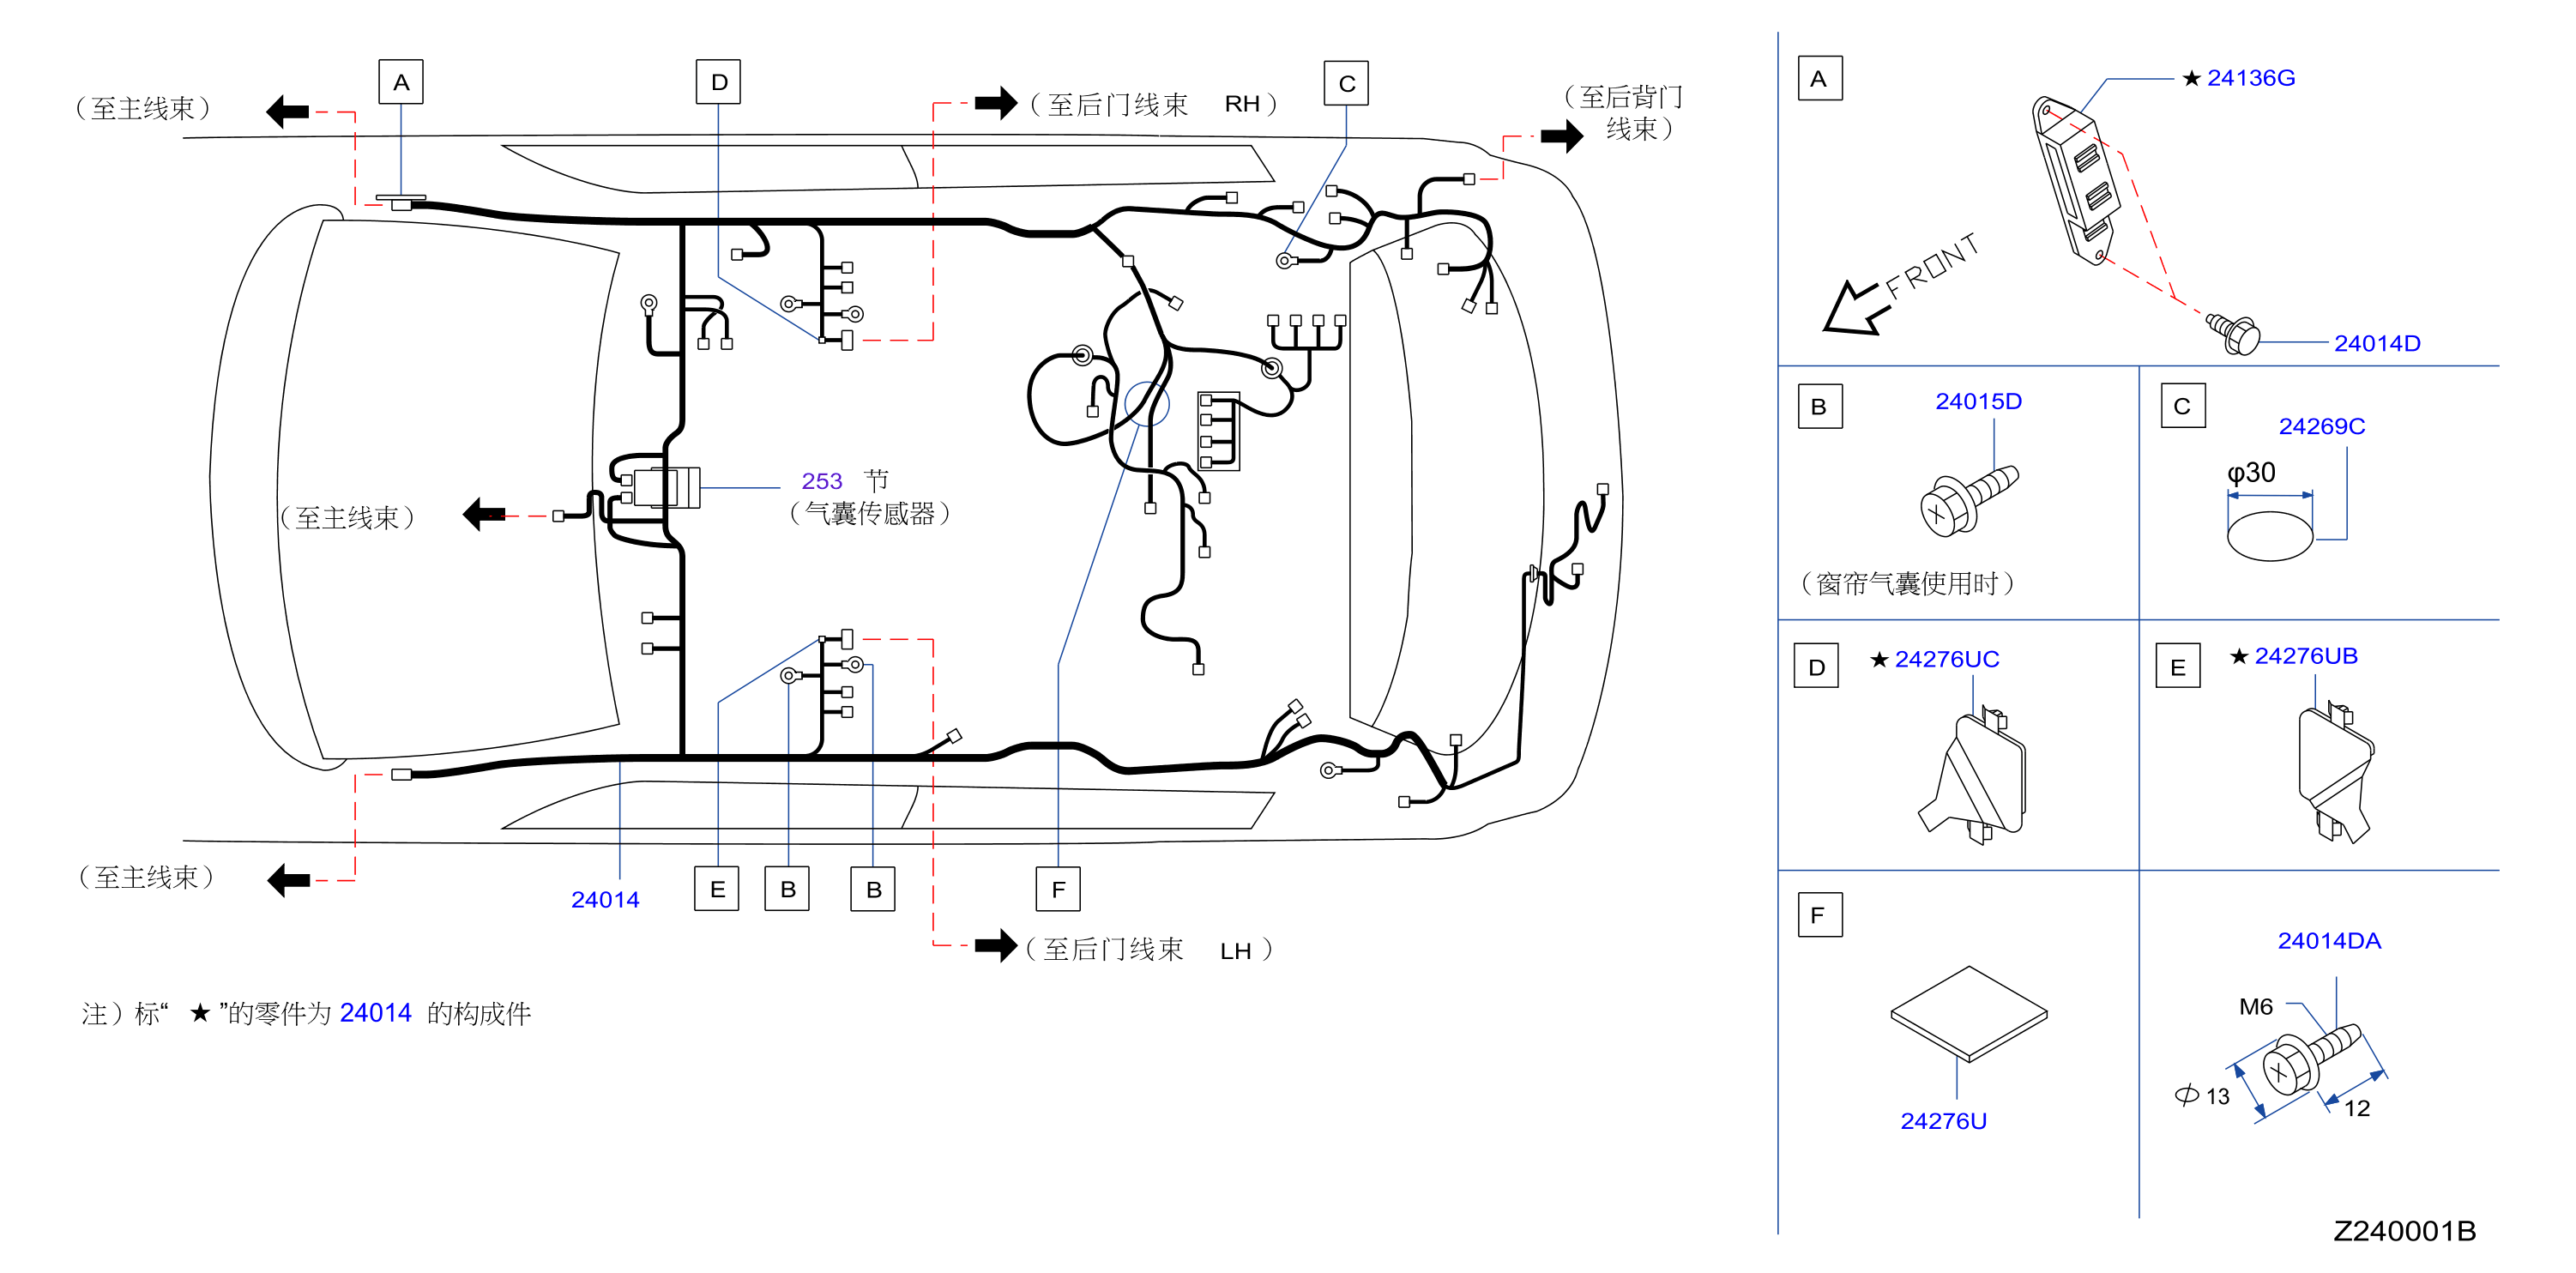Click top-left arrow to main harness

click(x=288, y=111)
